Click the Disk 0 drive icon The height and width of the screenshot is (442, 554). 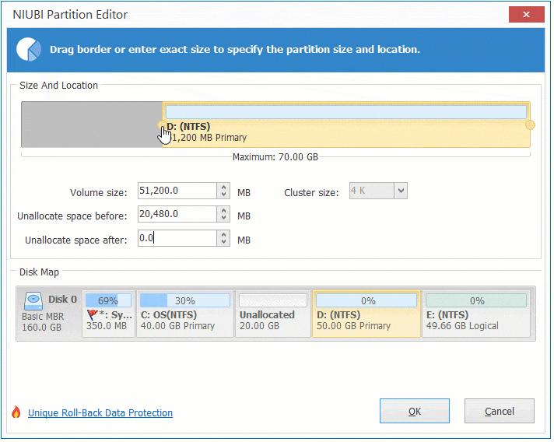pos(33,300)
